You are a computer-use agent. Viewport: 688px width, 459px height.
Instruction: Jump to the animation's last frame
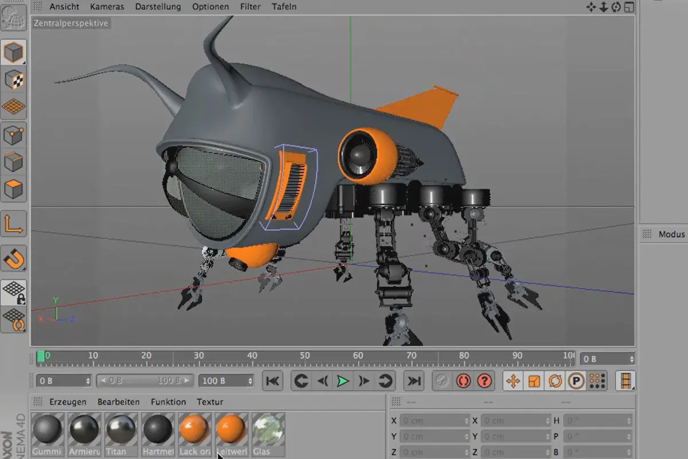coord(413,381)
